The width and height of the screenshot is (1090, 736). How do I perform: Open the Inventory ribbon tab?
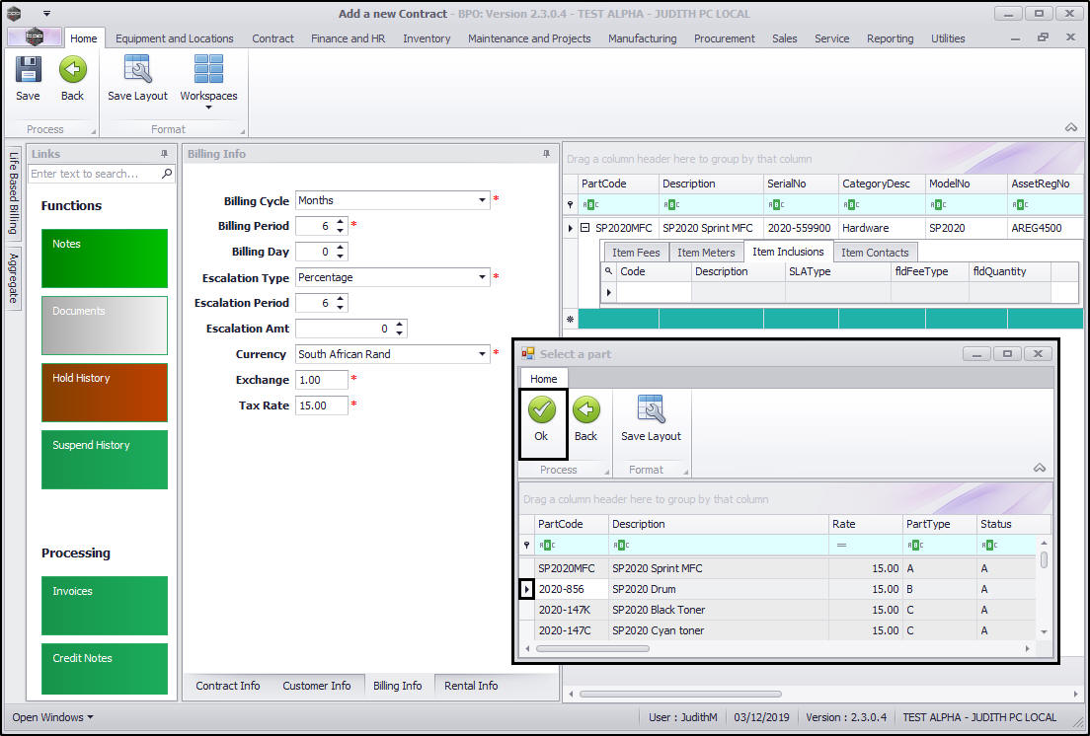pos(427,38)
